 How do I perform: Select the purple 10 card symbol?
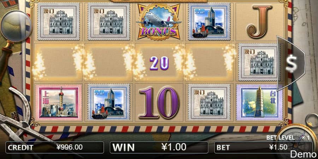coord(159,103)
